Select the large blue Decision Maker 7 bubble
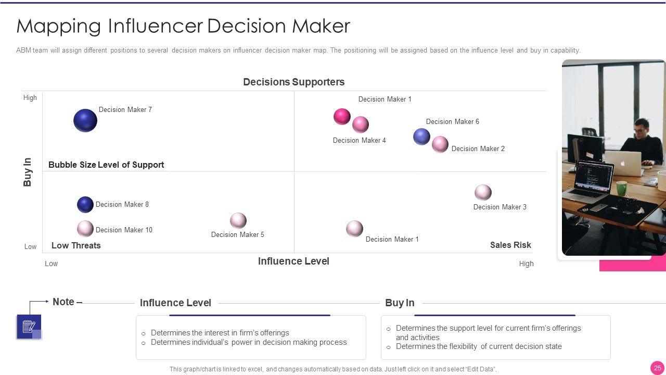This screenshot has height=375, width=666. point(85,120)
